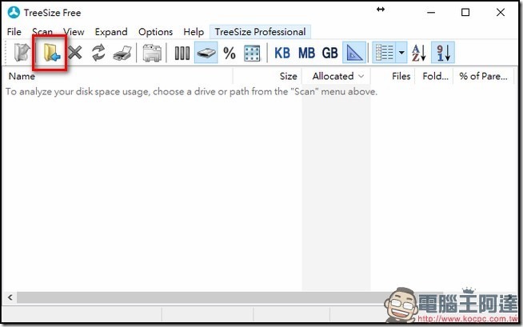Viewport: 523px width, 327px height.
Task: Click the stop scan X icon
Action: pyautogui.click(x=75, y=53)
